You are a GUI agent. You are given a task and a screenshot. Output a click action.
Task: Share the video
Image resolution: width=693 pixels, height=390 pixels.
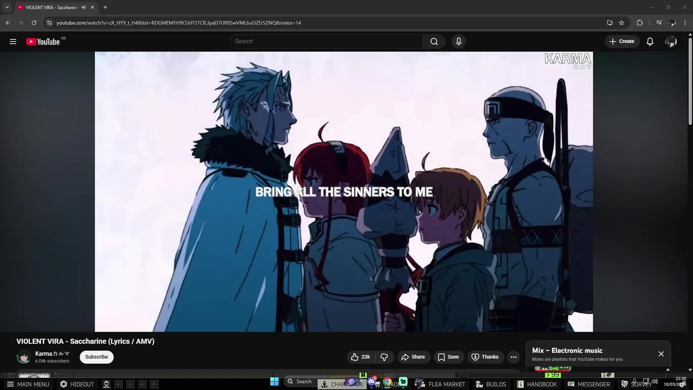click(x=413, y=357)
